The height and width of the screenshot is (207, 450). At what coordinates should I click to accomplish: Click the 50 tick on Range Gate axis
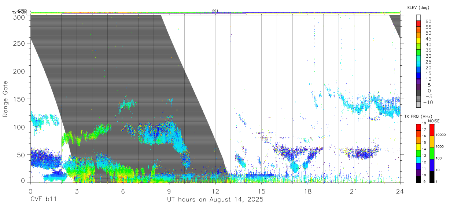pyautogui.click(x=21, y=155)
